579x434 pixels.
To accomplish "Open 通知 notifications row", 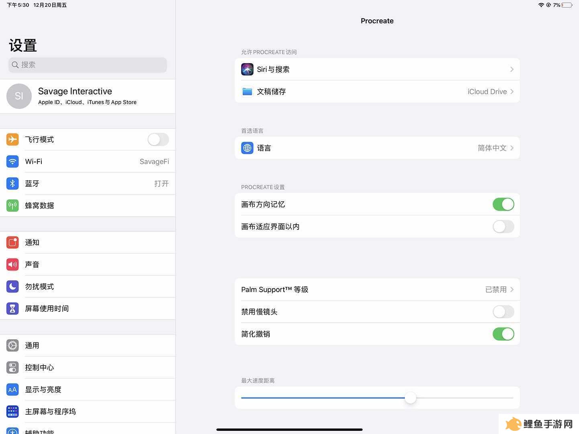I will pyautogui.click(x=88, y=243).
